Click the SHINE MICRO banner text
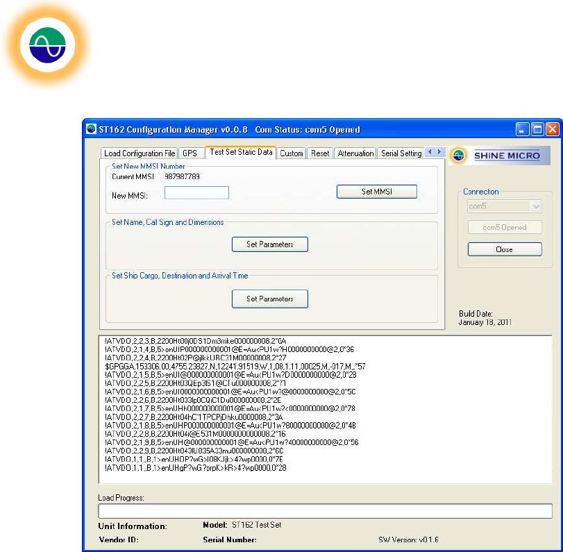The image size is (563, 552). (x=507, y=156)
